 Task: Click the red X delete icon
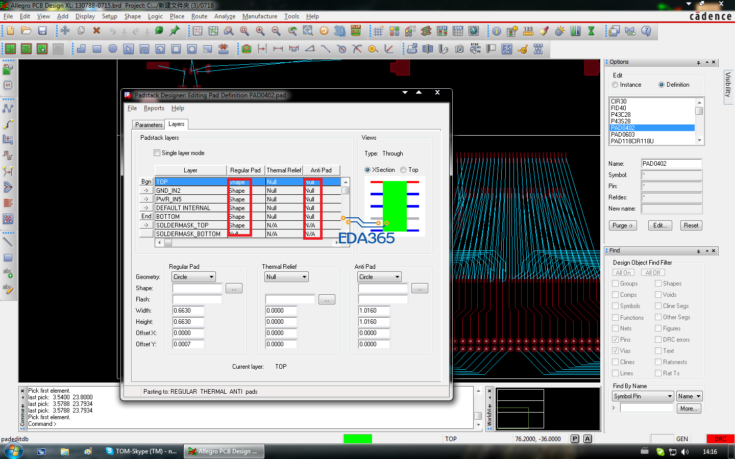[96, 31]
